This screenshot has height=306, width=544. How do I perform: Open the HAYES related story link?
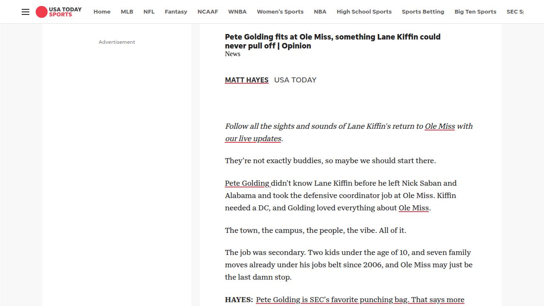click(360, 300)
